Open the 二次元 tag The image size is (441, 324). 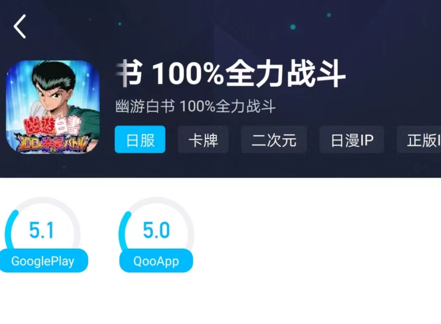pos(274,140)
